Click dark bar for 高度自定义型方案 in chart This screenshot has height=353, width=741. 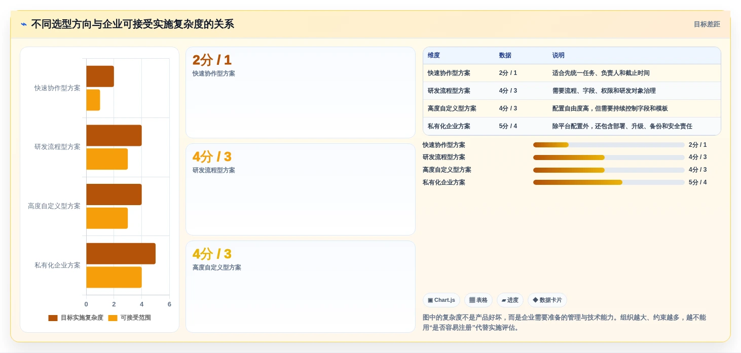[114, 194]
